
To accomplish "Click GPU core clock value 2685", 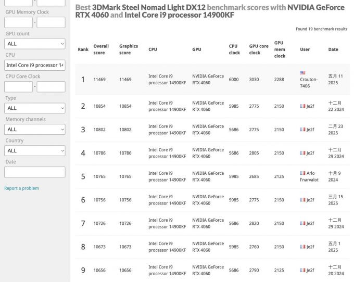I will [x=254, y=176].
